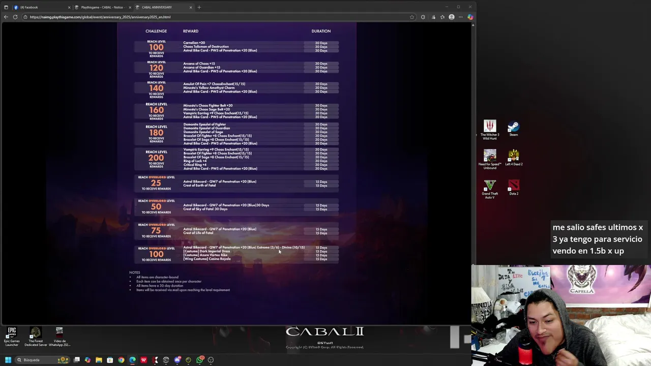Open Copilot in Edge toolbar

470,17
